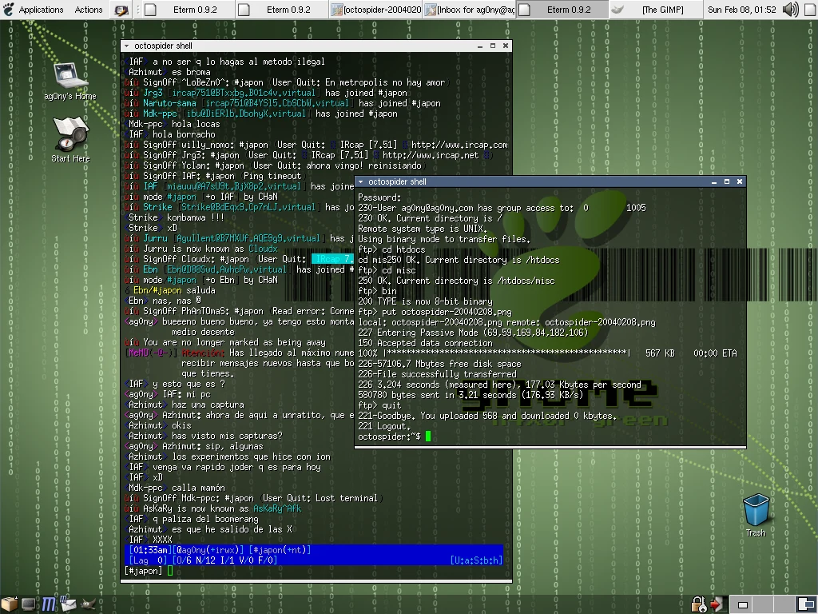Expand the package drawer in bottom panel
The height and width of the screenshot is (614, 818).
[x=10, y=604]
